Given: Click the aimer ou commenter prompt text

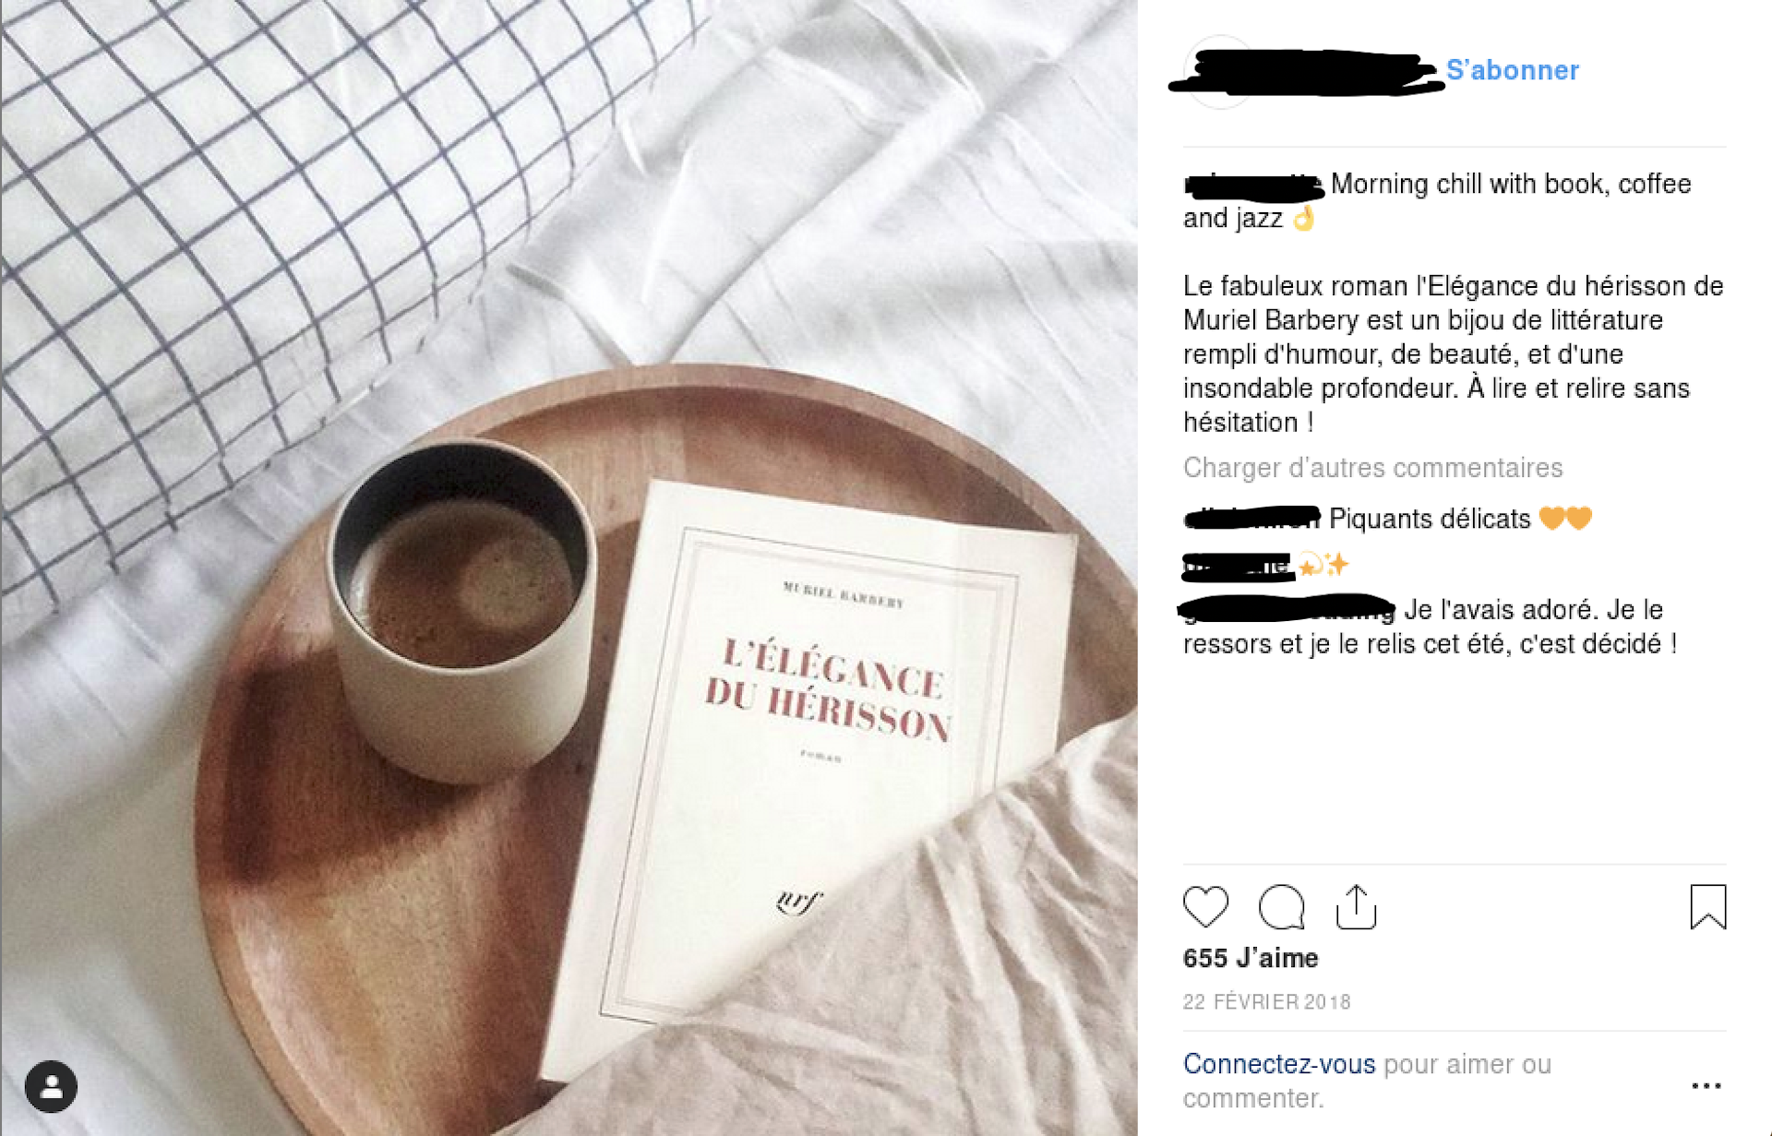Looking at the screenshot, I should (x=1367, y=1081).
